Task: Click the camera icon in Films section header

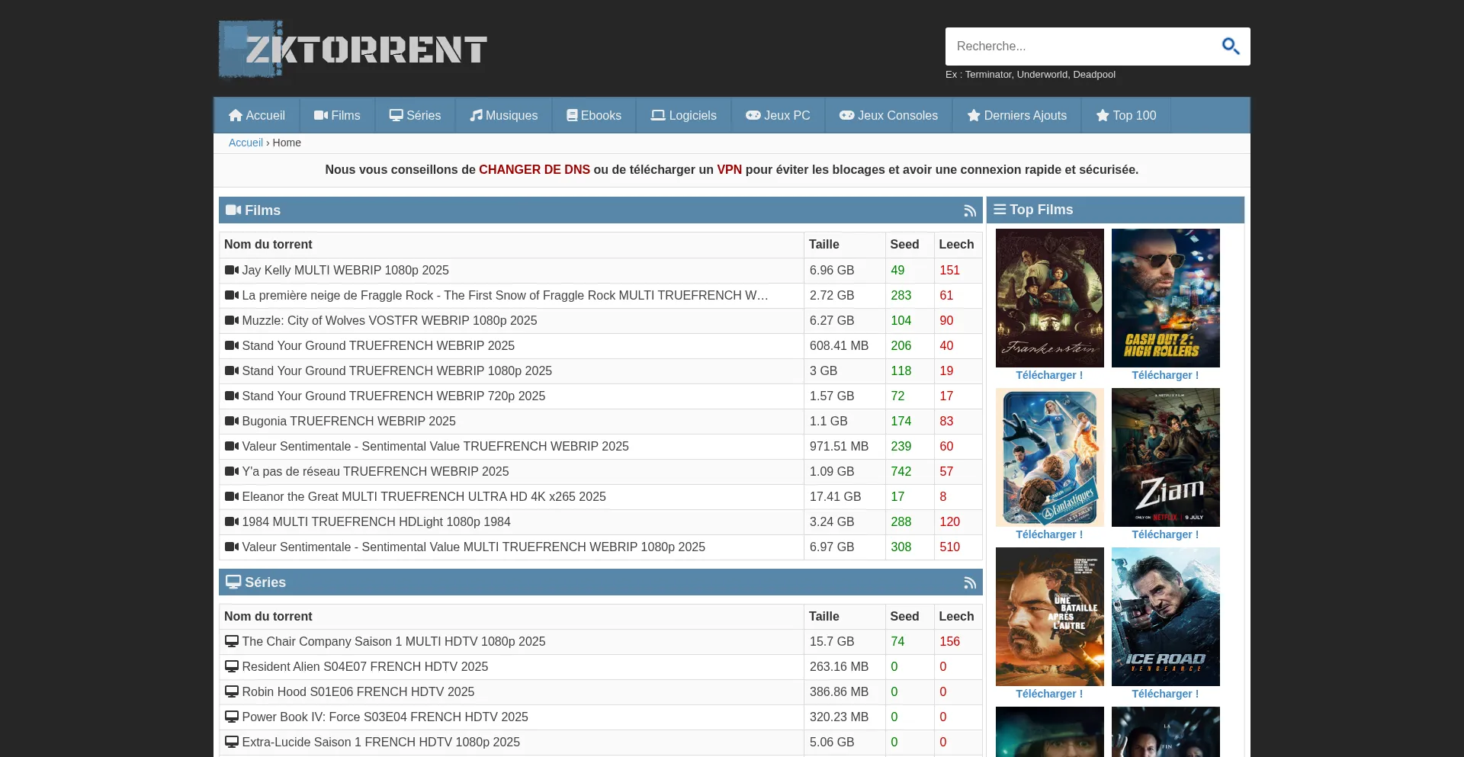Action: tap(234, 210)
